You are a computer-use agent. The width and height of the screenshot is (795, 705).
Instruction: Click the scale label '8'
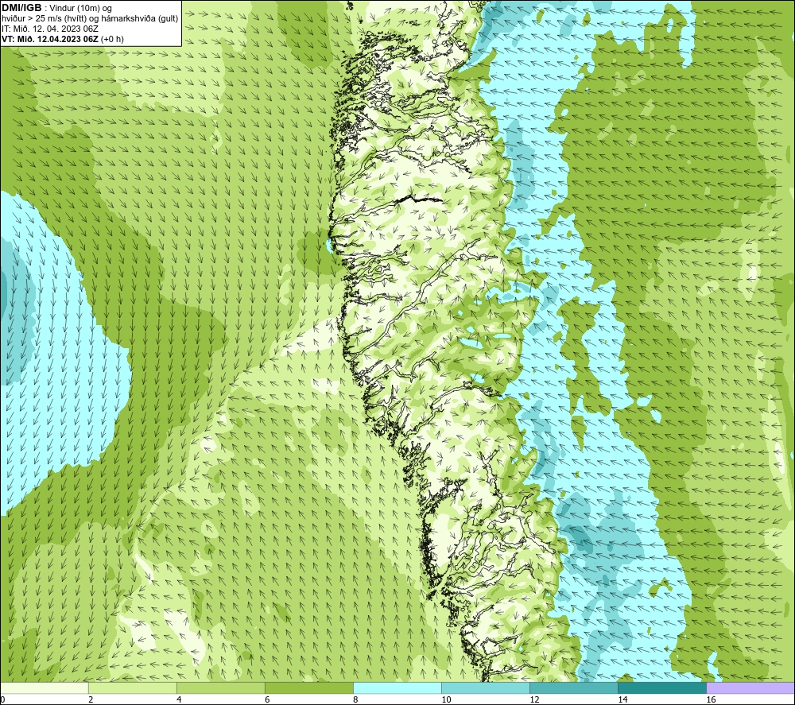(x=355, y=700)
